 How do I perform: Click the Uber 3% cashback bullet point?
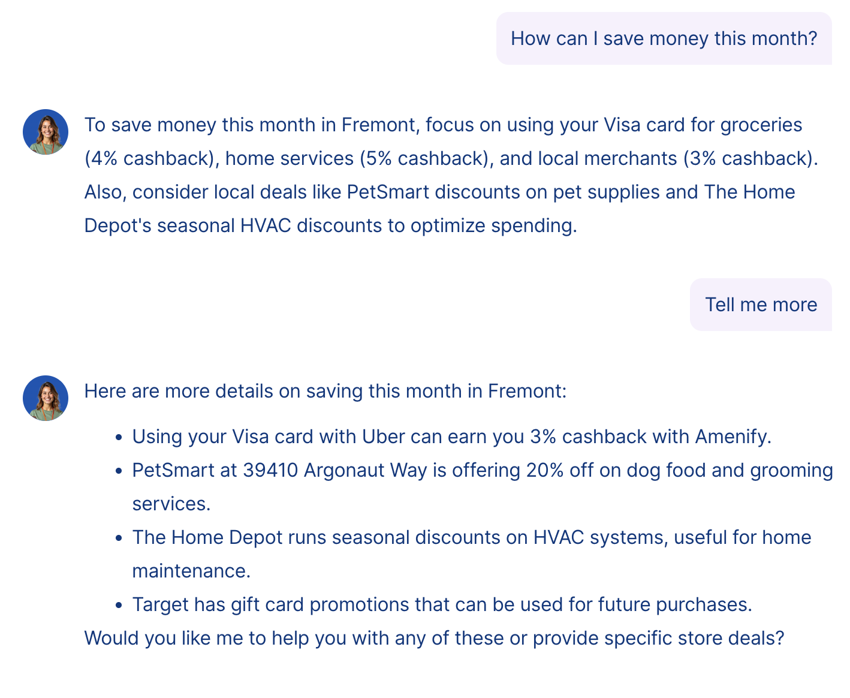[451, 437]
